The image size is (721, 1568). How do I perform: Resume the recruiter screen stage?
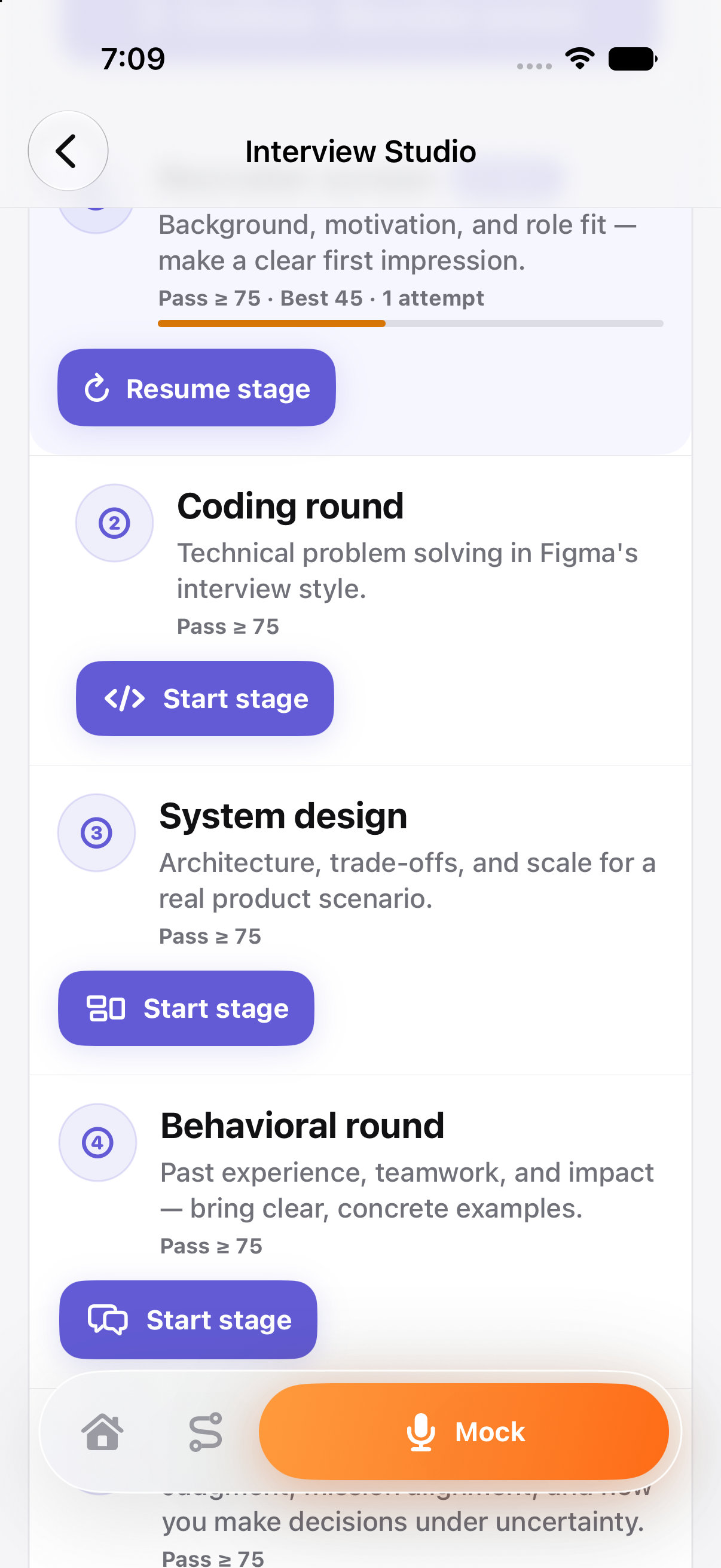(x=197, y=388)
